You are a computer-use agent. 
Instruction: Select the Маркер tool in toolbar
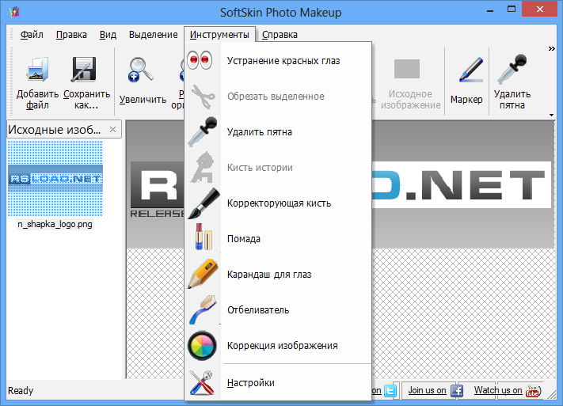click(x=466, y=81)
